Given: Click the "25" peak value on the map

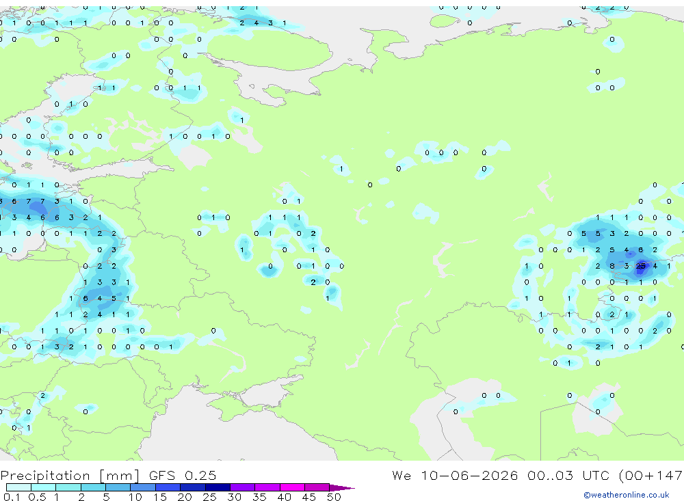Looking at the screenshot, I should [640, 266].
